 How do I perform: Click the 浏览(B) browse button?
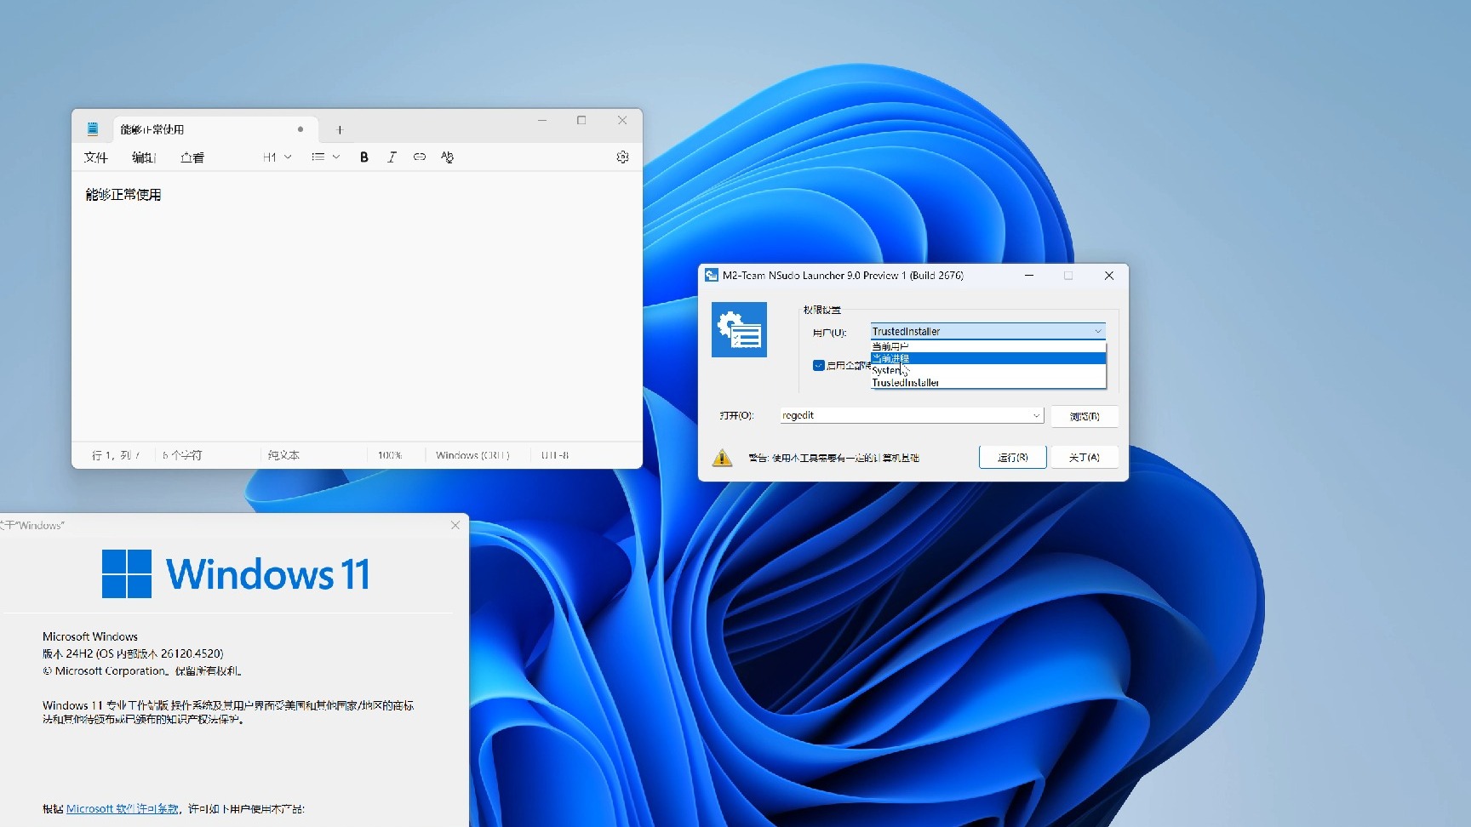(1085, 416)
